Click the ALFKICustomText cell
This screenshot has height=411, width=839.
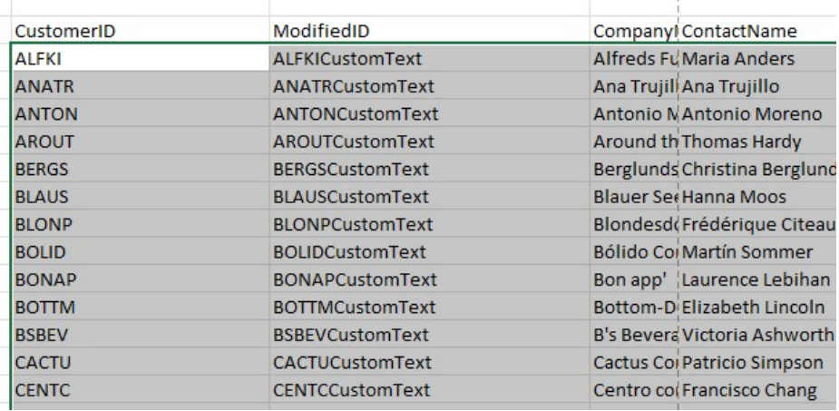tap(430, 58)
